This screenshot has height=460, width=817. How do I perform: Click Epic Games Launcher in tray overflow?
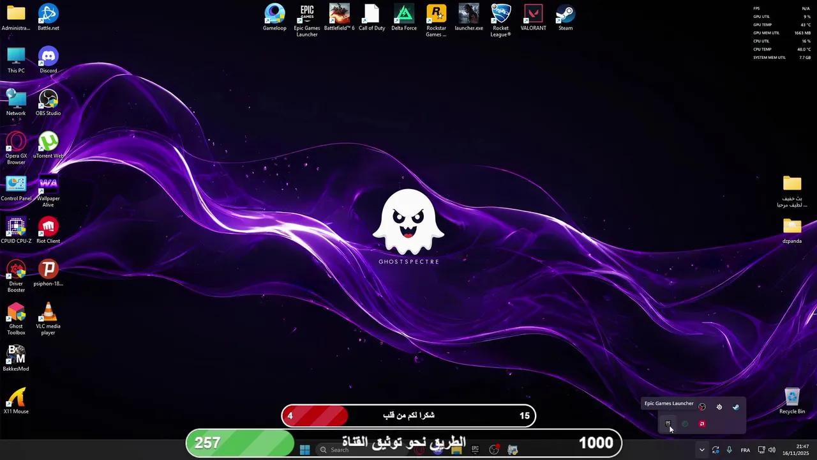668,424
